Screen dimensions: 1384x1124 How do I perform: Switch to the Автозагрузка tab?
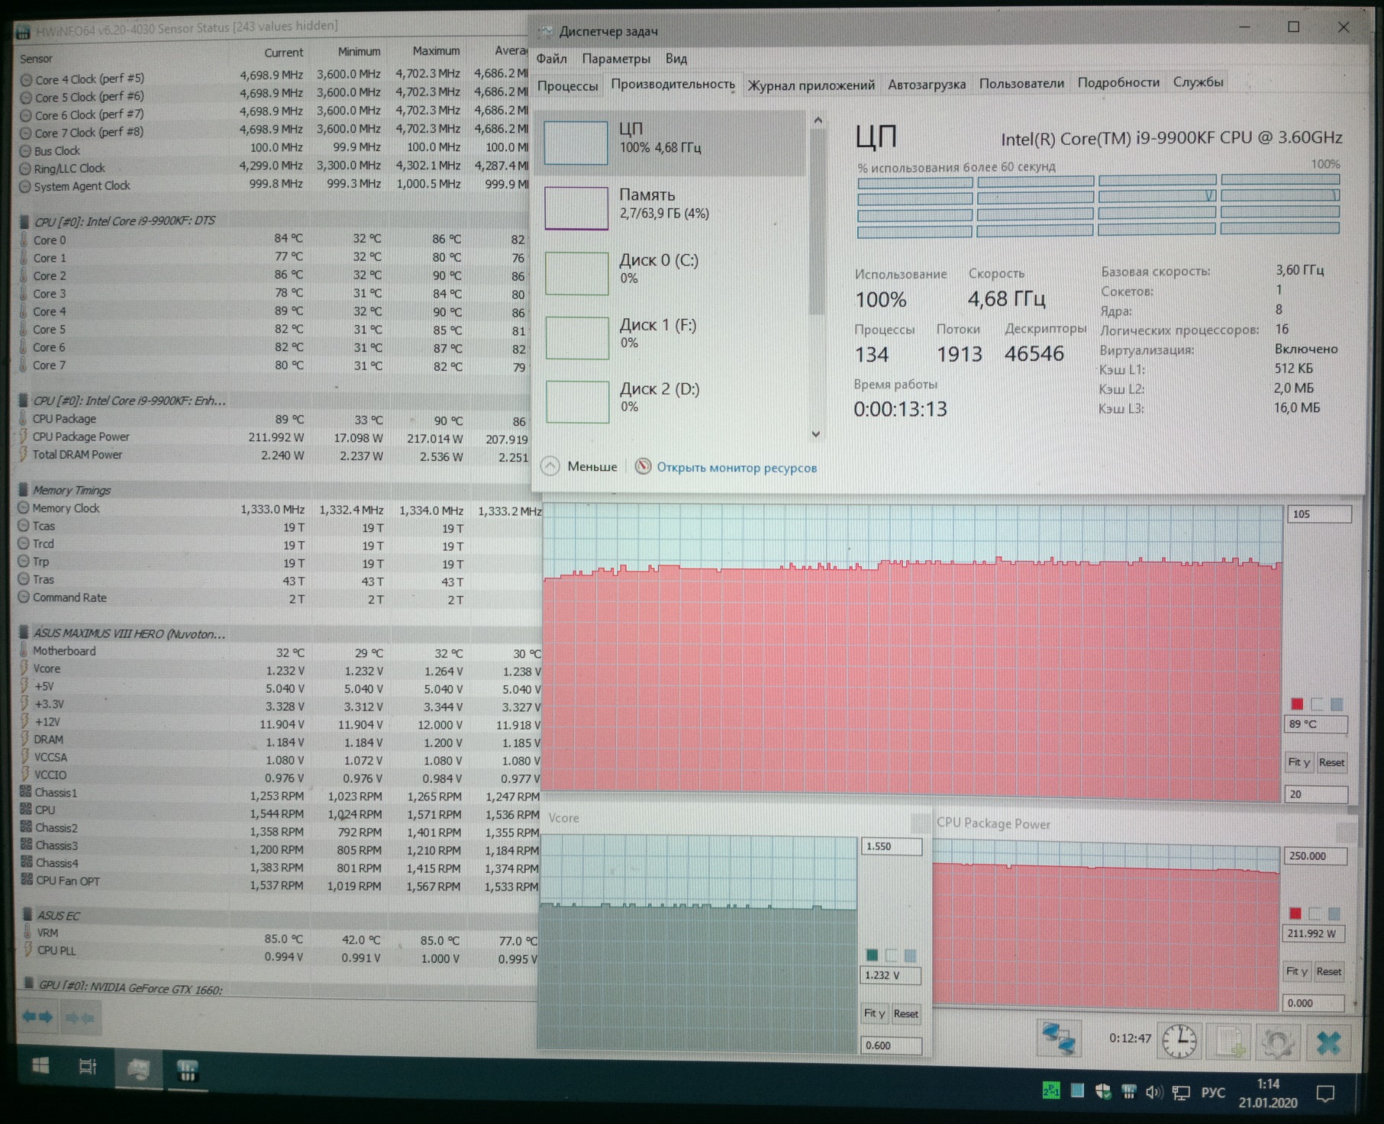927,84
